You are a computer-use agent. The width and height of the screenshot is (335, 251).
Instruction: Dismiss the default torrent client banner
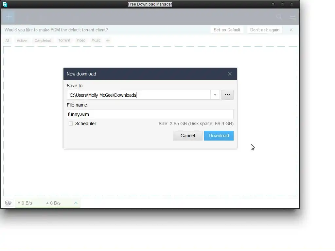click(x=291, y=30)
